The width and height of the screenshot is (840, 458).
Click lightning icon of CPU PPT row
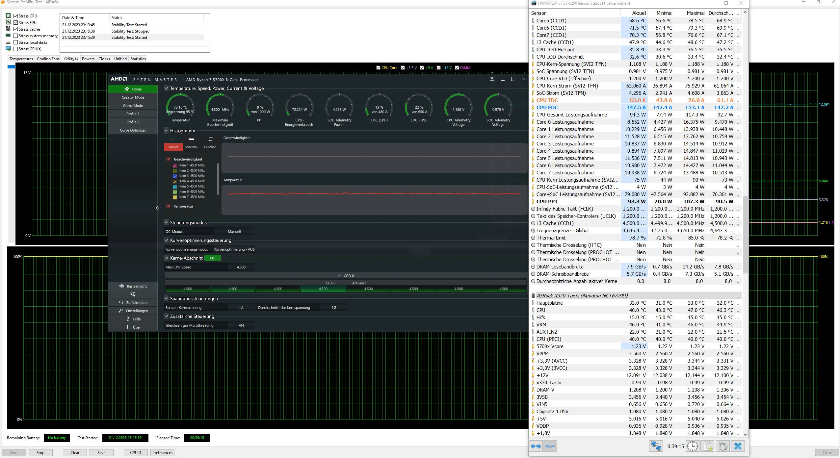pos(533,201)
